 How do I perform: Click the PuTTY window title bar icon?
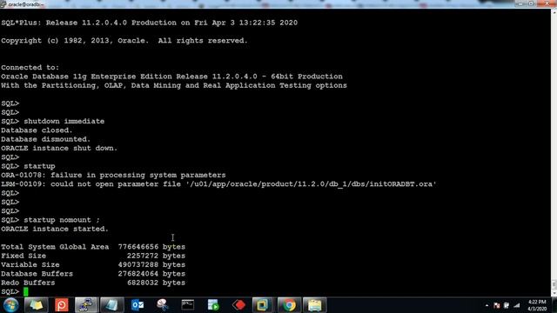(3, 4)
